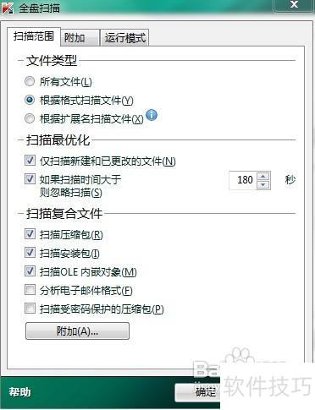Screen dimensions: 315x410
Task: Switch to the 附加 tab
Action: point(80,37)
